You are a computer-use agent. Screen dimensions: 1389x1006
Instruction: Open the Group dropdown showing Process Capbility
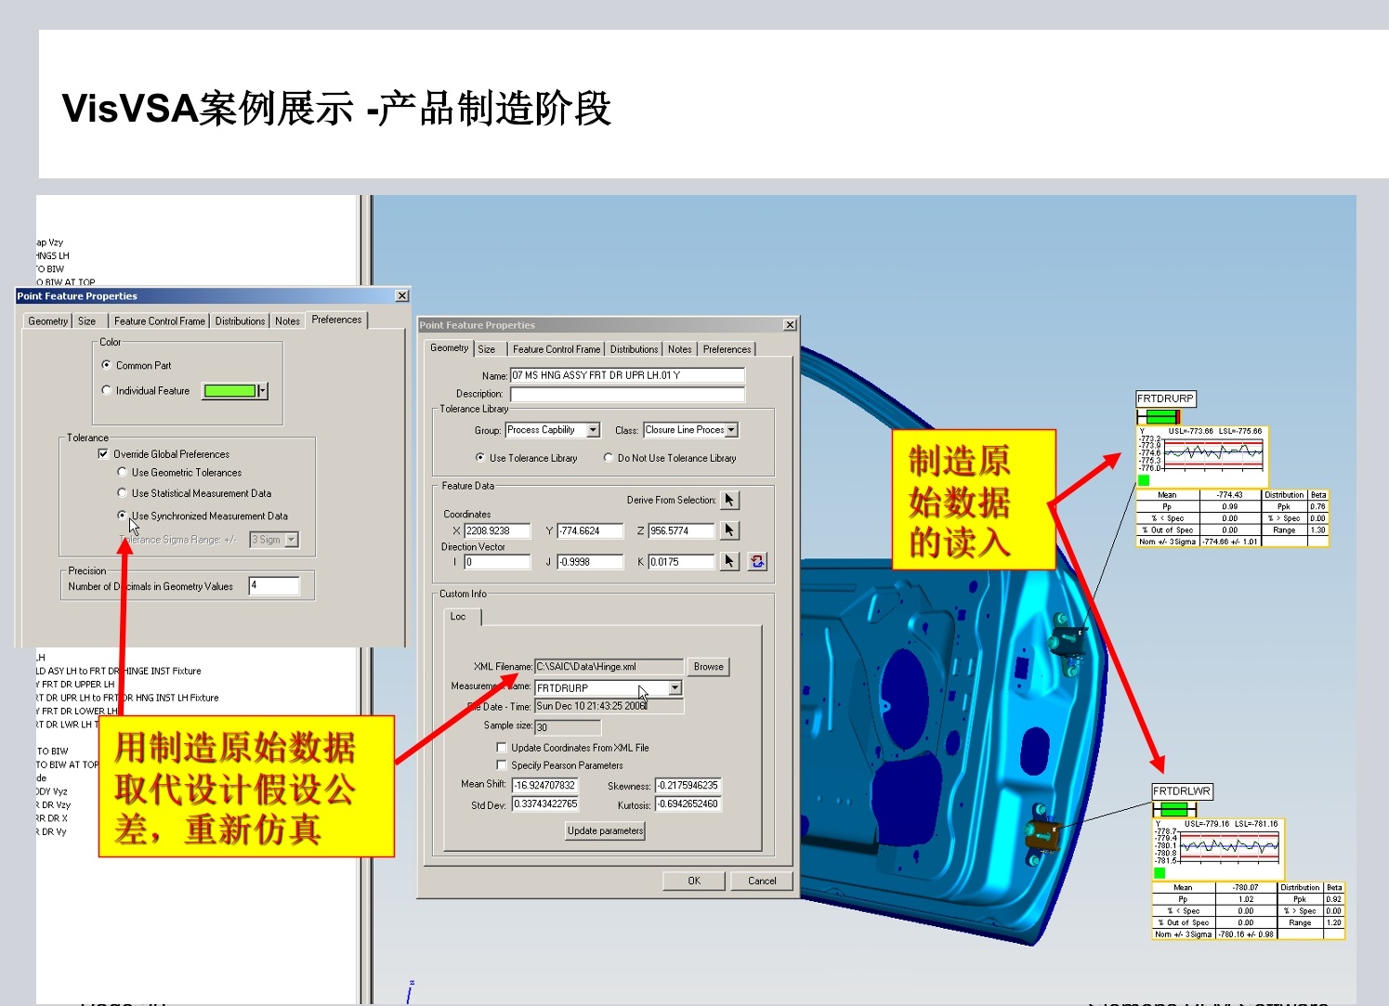pos(593,430)
